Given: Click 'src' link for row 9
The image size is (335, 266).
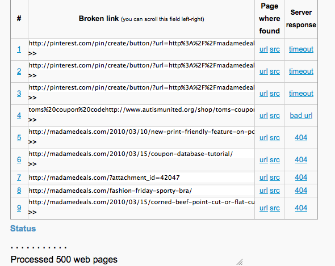Looking at the screenshot, I should (275, 208).
